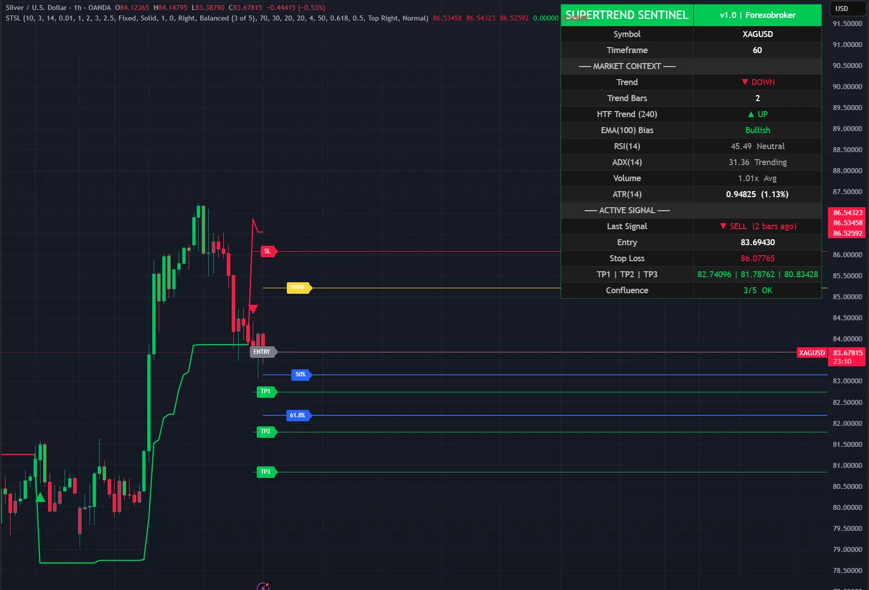Viewport: 869px width, 590px height.
Task: Click the Stop Loss value 86.07765
Action: tap(758, 258)
